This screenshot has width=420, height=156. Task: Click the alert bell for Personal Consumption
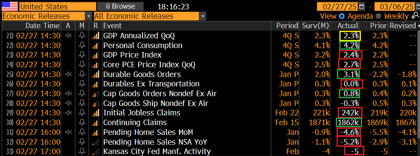click(x=82, y=45)
